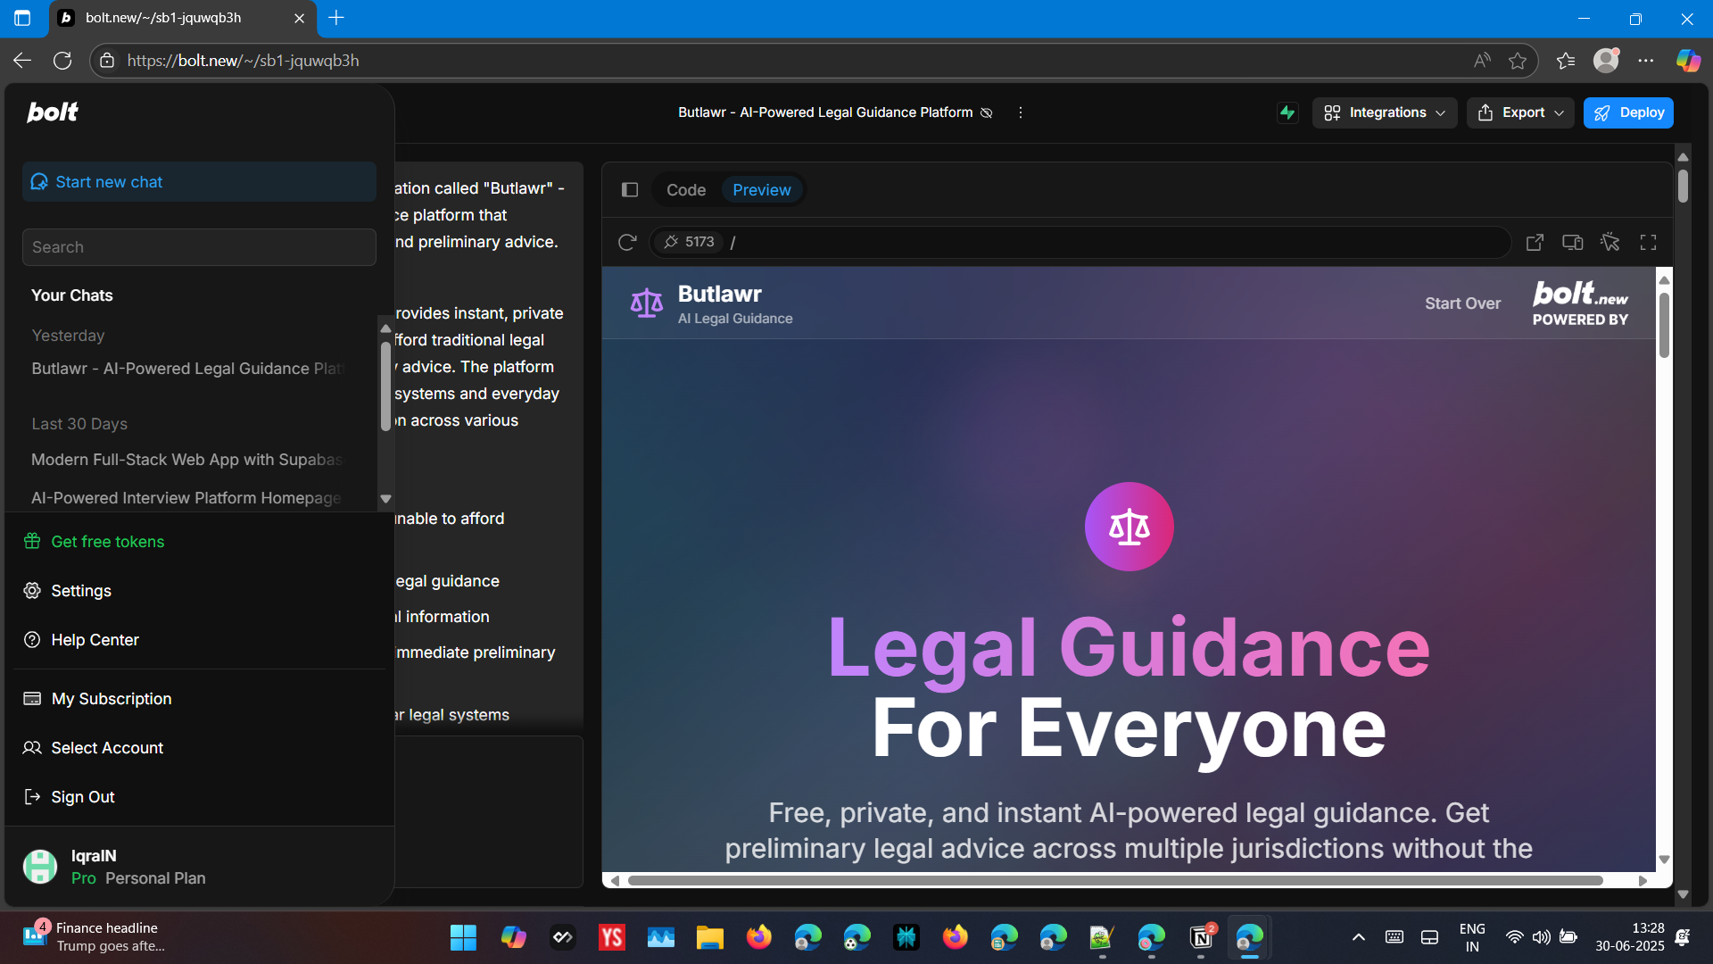
Task: Click the Supabase lightning bolt icon
Action: point(1287,112)
